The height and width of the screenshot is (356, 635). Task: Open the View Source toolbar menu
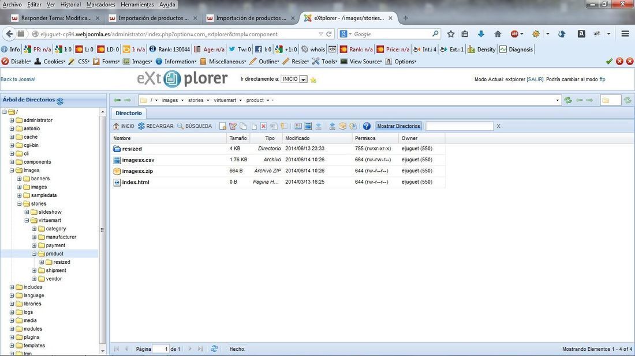click(361, 62)
